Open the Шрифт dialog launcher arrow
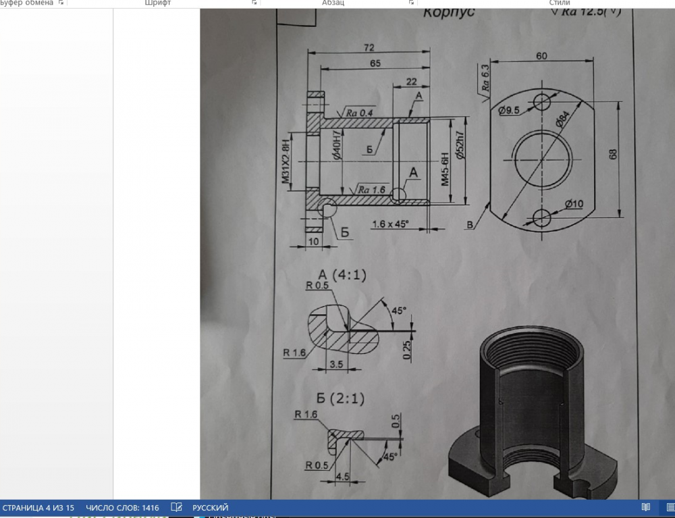 click(x=254, y=3)
